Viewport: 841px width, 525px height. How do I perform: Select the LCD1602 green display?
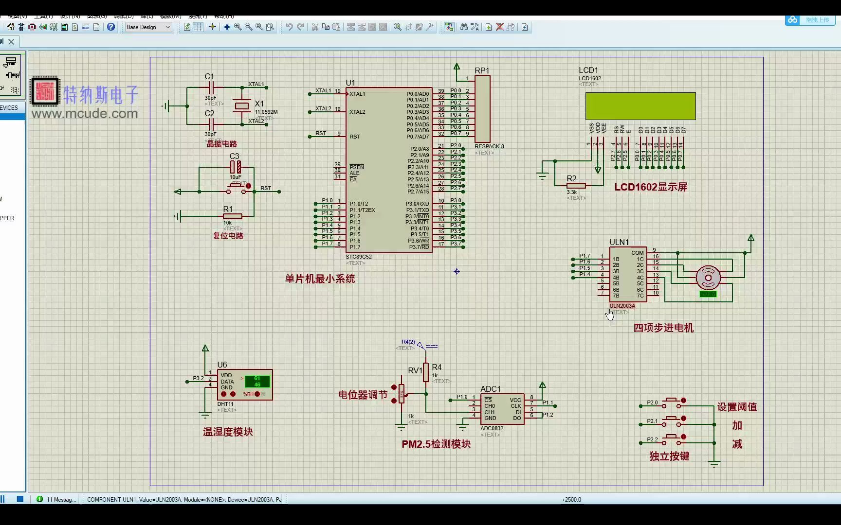(640, 106)
